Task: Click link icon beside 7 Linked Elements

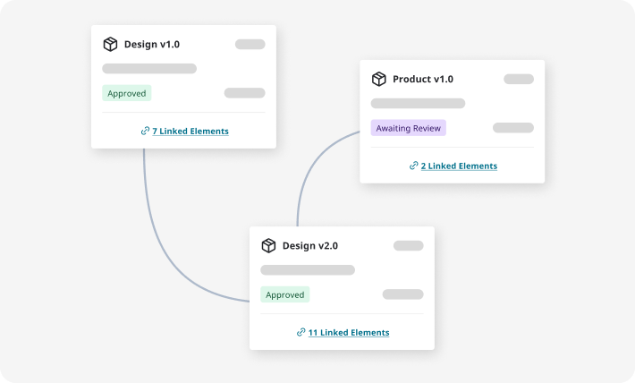Action: (145, 131)
